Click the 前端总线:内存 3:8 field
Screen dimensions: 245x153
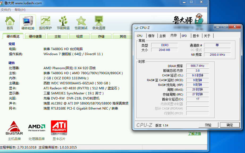(x=197, y=71)
